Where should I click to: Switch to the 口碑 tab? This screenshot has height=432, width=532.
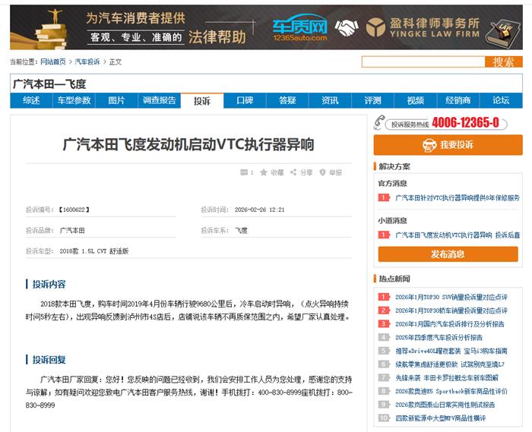point(245,100)
